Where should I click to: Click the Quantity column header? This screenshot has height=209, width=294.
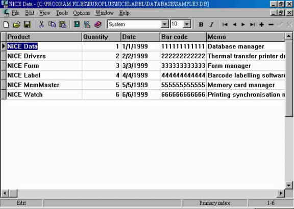[x=102, y=37]
